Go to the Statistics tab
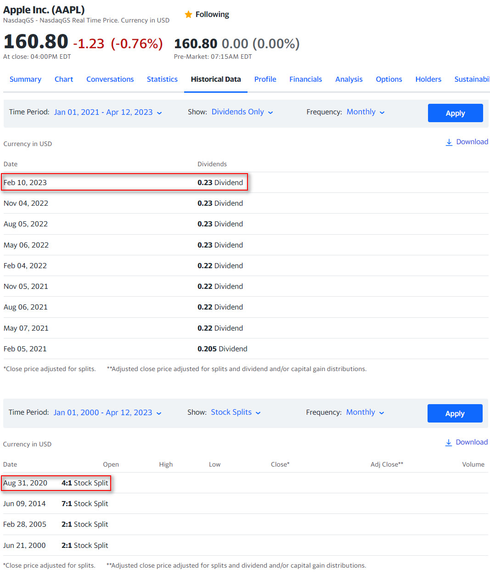This screenshot has height=575, width=490. tap(162, 79)
